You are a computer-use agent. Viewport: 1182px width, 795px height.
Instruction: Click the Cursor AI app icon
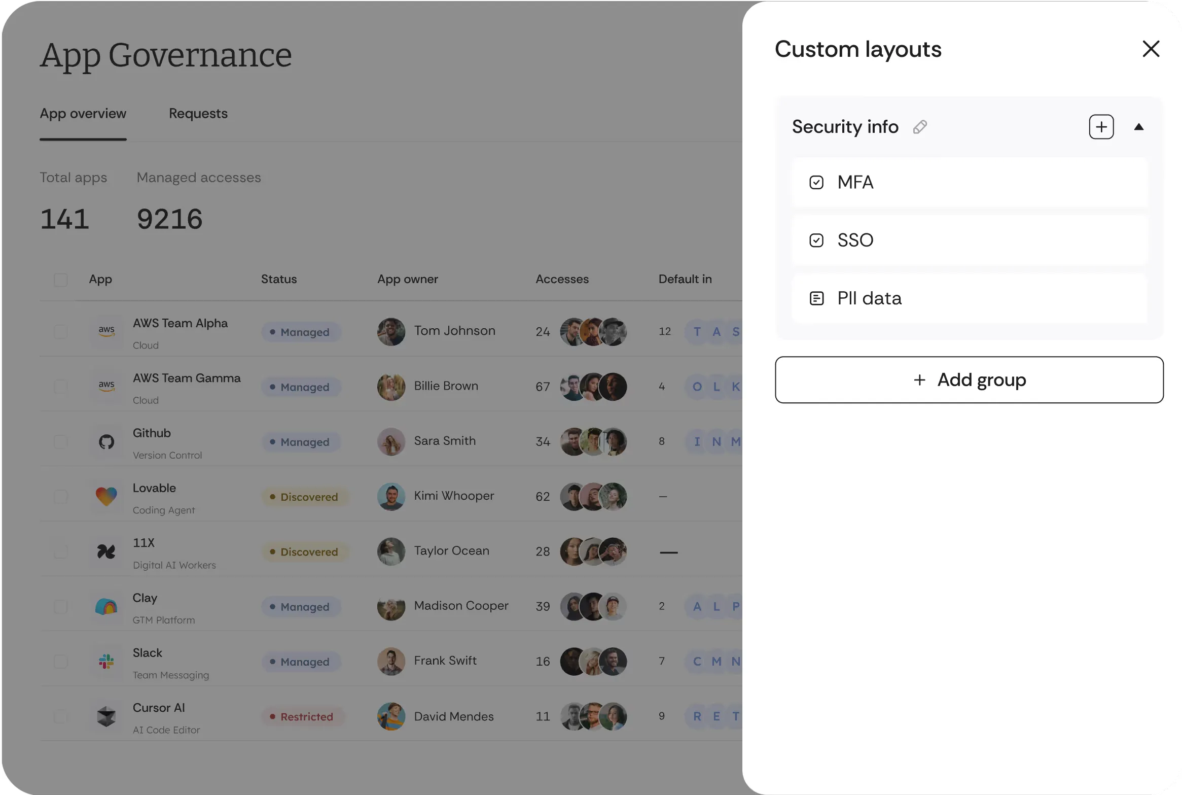(106, 716)
